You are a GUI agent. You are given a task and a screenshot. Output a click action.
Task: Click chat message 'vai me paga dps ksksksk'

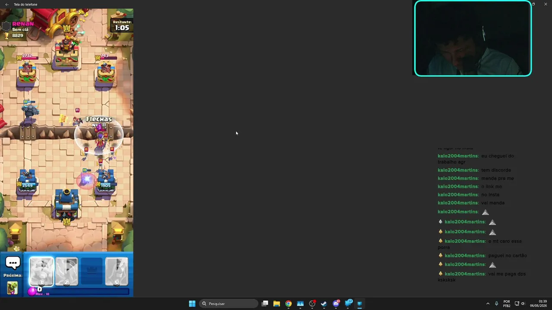click(x=482, y=277)
